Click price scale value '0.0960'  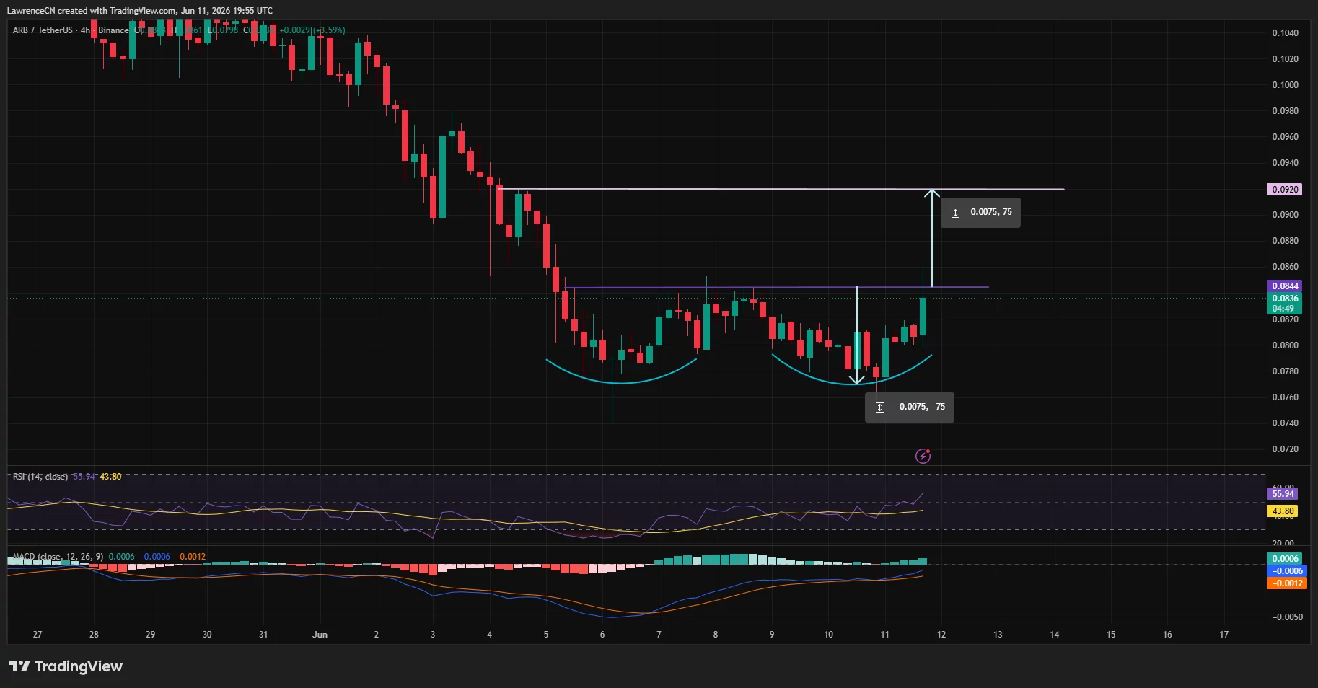coord(1285,137)
